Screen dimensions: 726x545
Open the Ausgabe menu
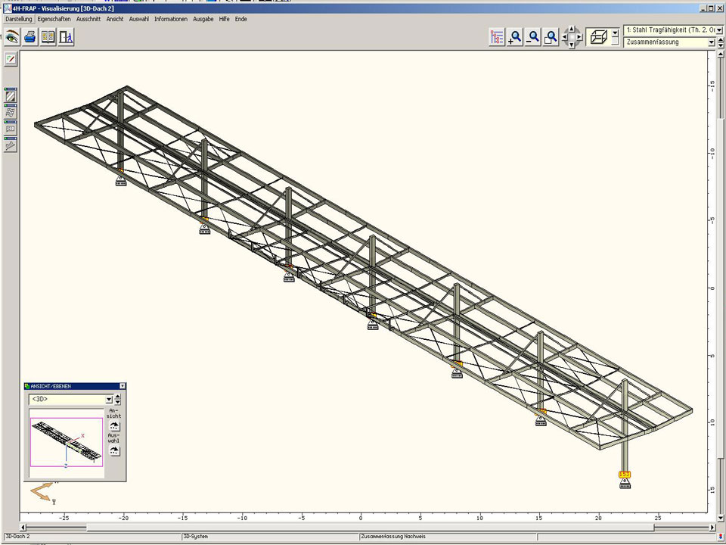point(203,19)
